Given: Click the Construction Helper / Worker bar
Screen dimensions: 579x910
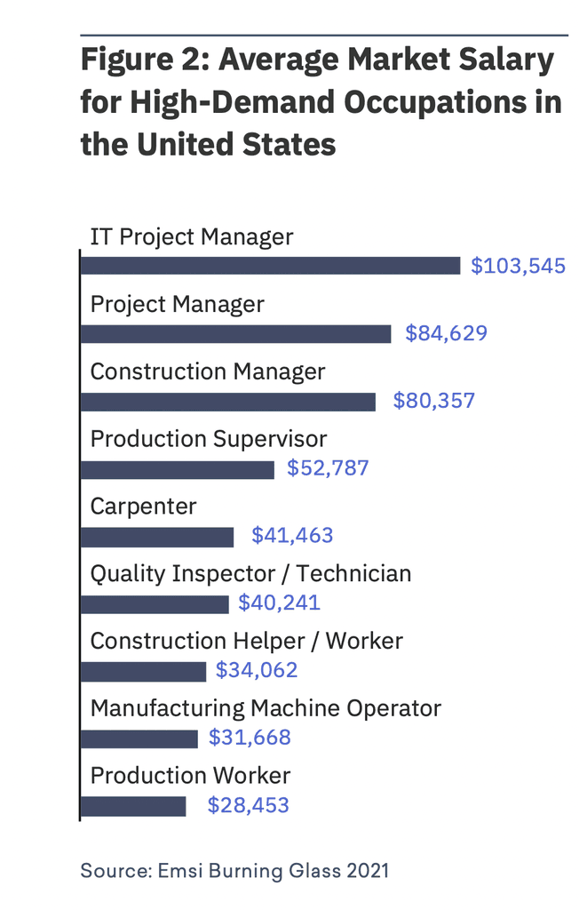Looking at the screenshot, I should click(143, 672).
